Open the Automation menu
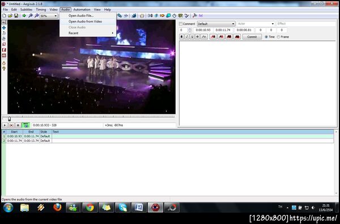Viewport: 340px width, 224px height. [x=82, y=10]
